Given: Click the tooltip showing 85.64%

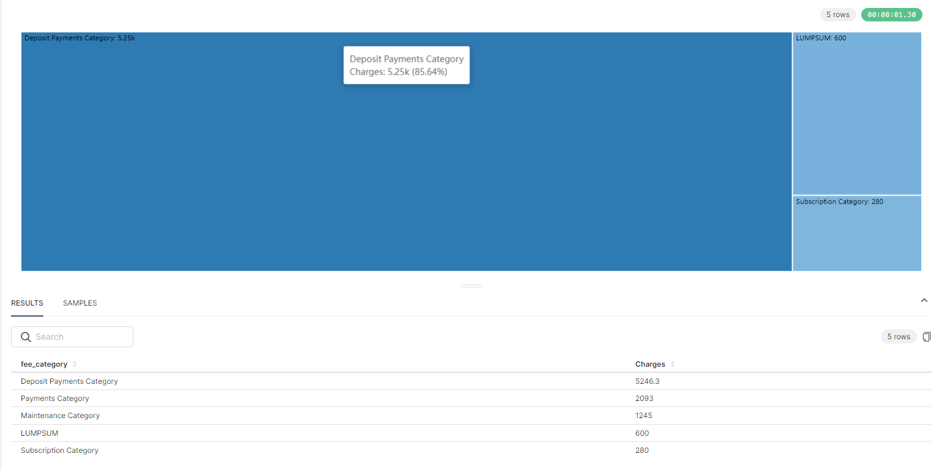Looking at the screenshot, I should point(406,65).
